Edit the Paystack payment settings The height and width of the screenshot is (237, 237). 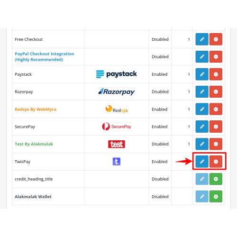(202, 74)
